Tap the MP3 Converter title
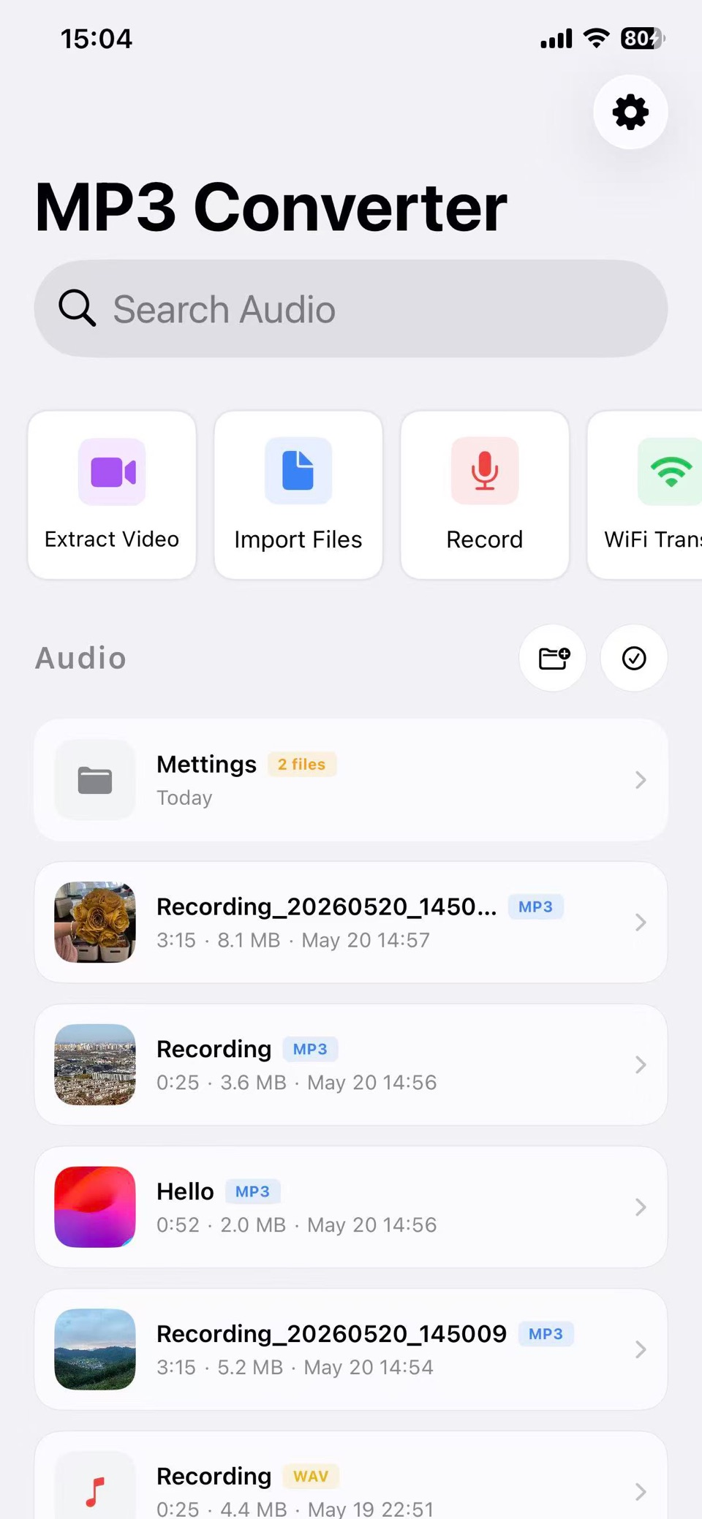This screenshot has height=1519, width=702. tap(271, 208)
